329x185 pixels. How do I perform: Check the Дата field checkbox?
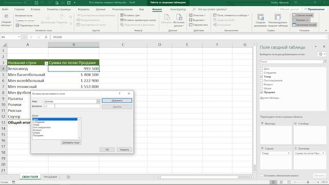261,68
